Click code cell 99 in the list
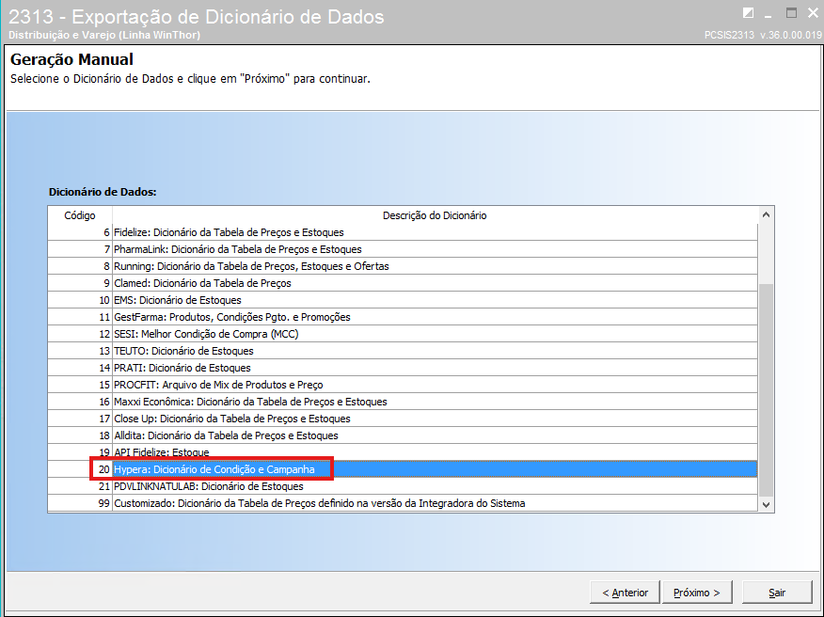Viewport: 824px width, 617px height. click(x=80, y=503)
